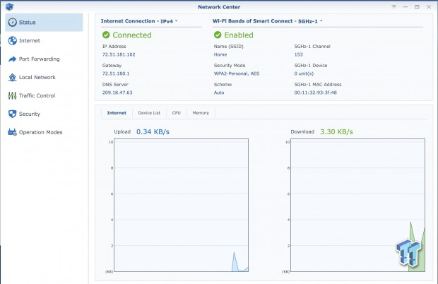This screenshot has width=438, height=284.
Task: Click IP address 72.51.181.102
Action: point(119,54)
